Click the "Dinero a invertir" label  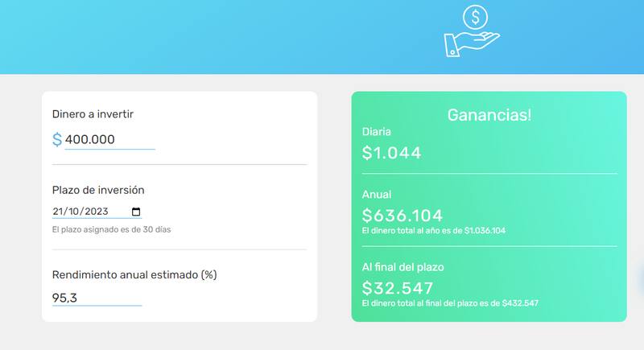93,114
